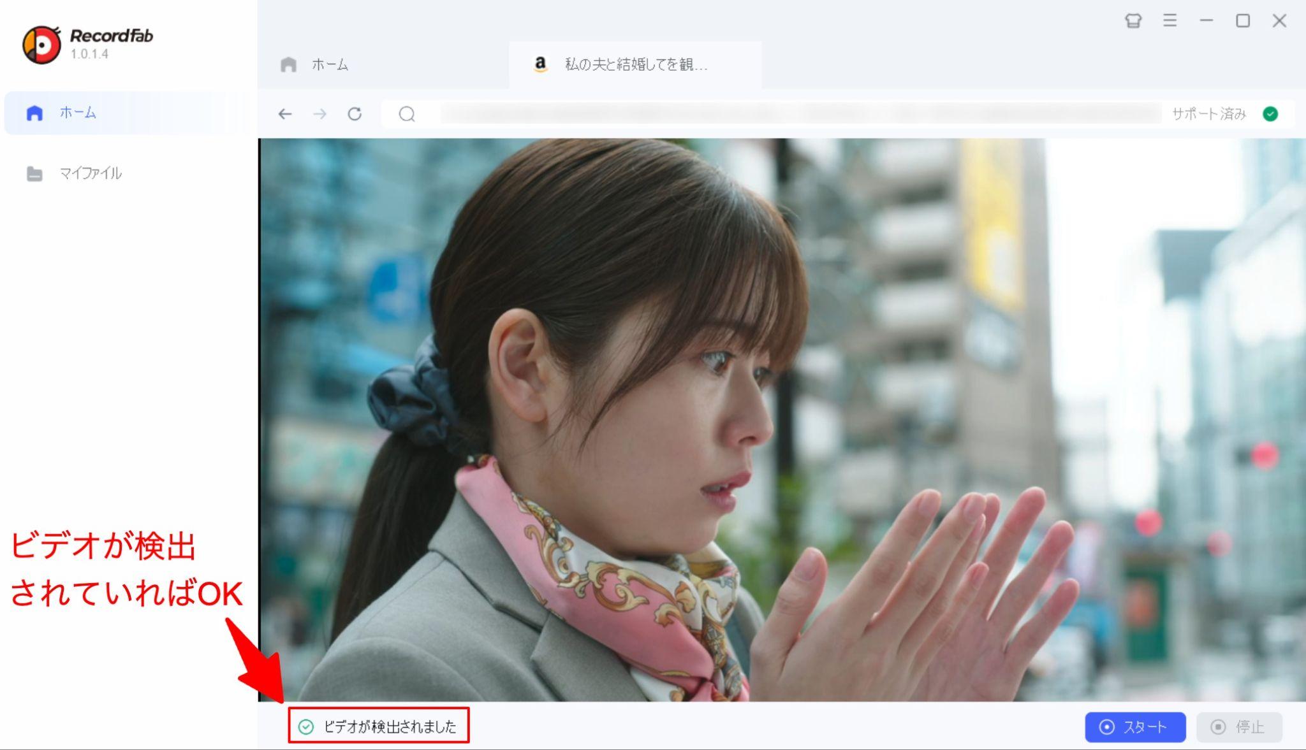Click the 停止 stop button

(x=1239, y=727)
